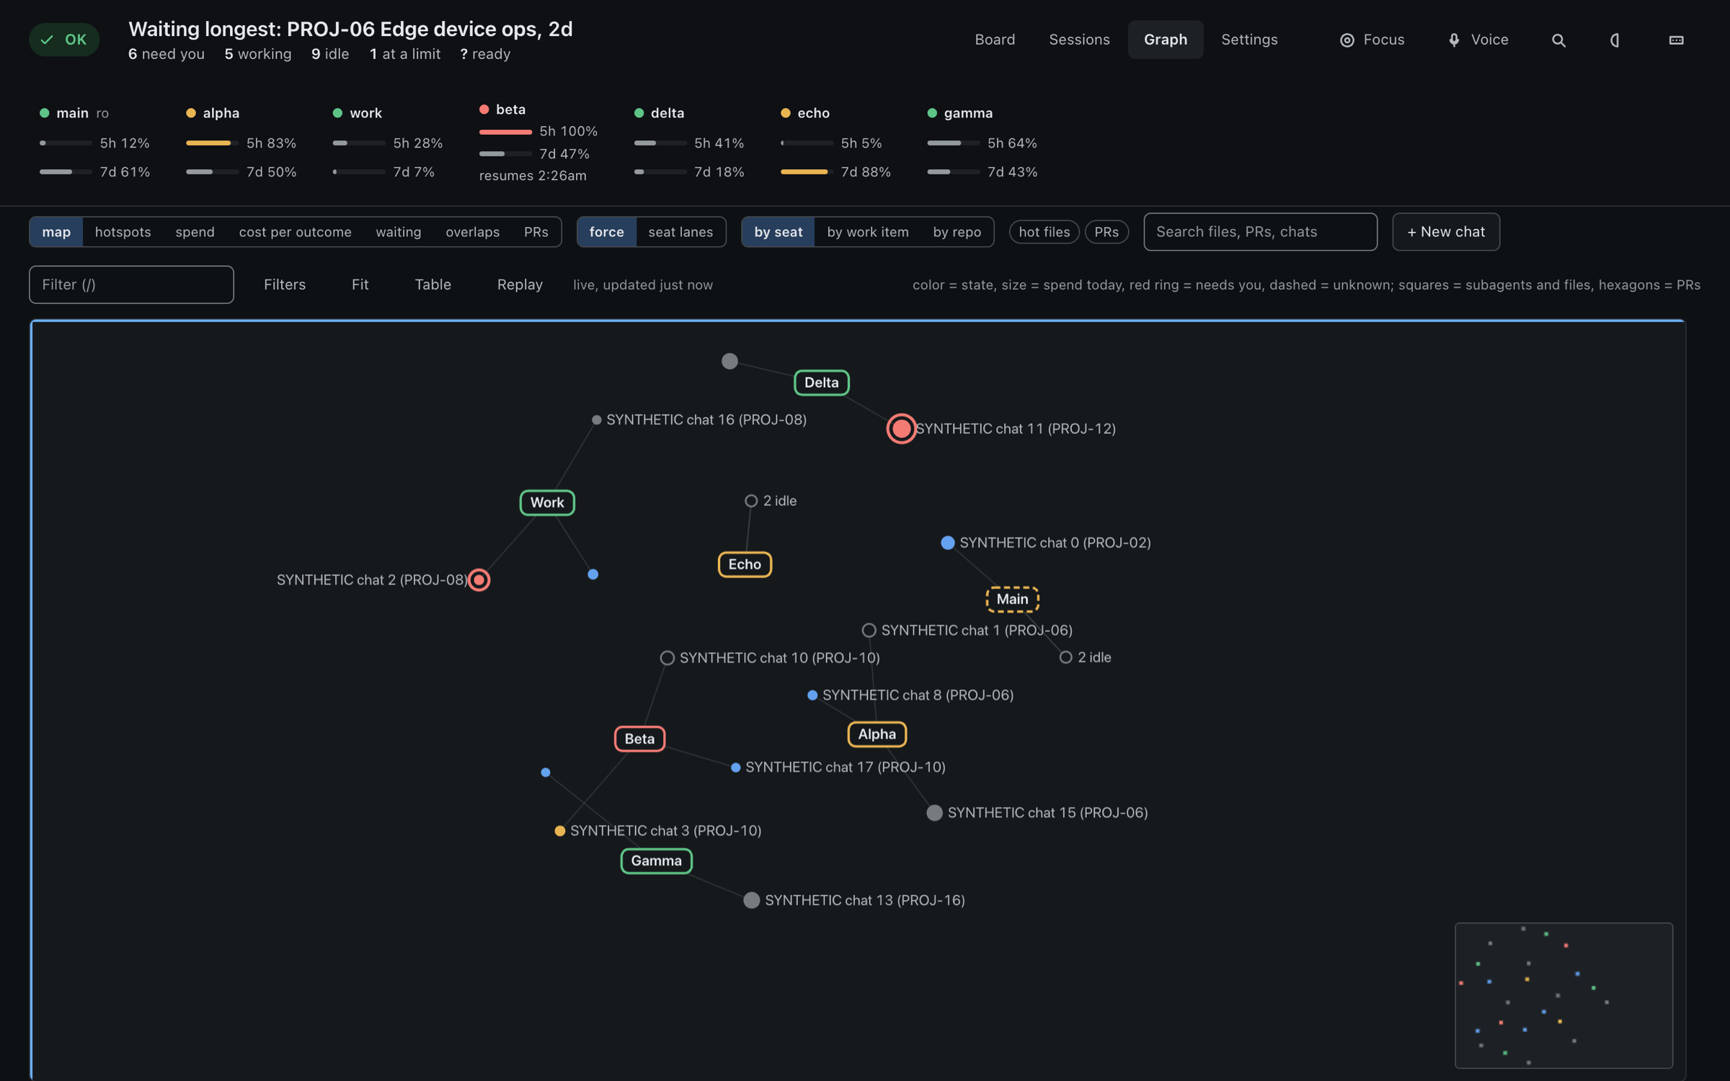
Task: Click gray SYNTHETIC chat 15 node
Action: [x=934, y=812]
